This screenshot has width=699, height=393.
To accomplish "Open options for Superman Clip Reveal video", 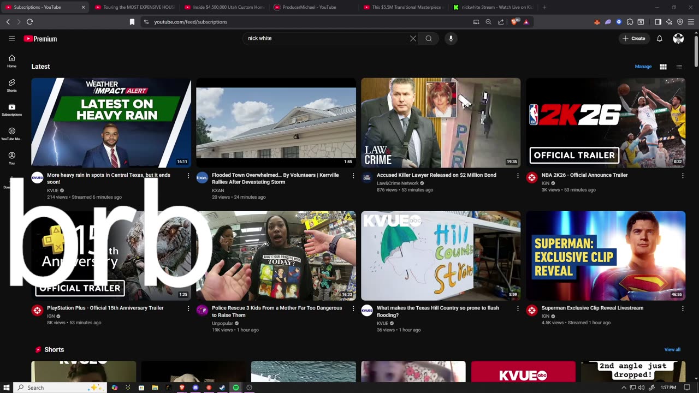I will click(683, 308).
